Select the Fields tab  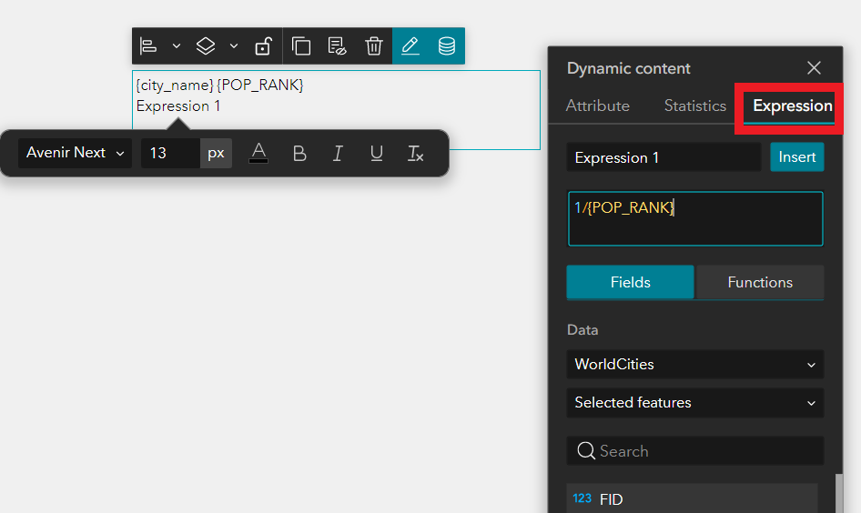[x=631, y=282]
